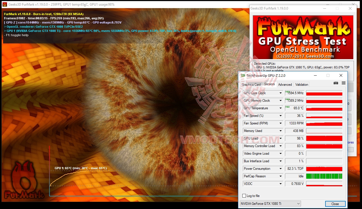Click the "98 %" GPU load value
This screenshot has width=362, height=209.
(x=295, y=138)
